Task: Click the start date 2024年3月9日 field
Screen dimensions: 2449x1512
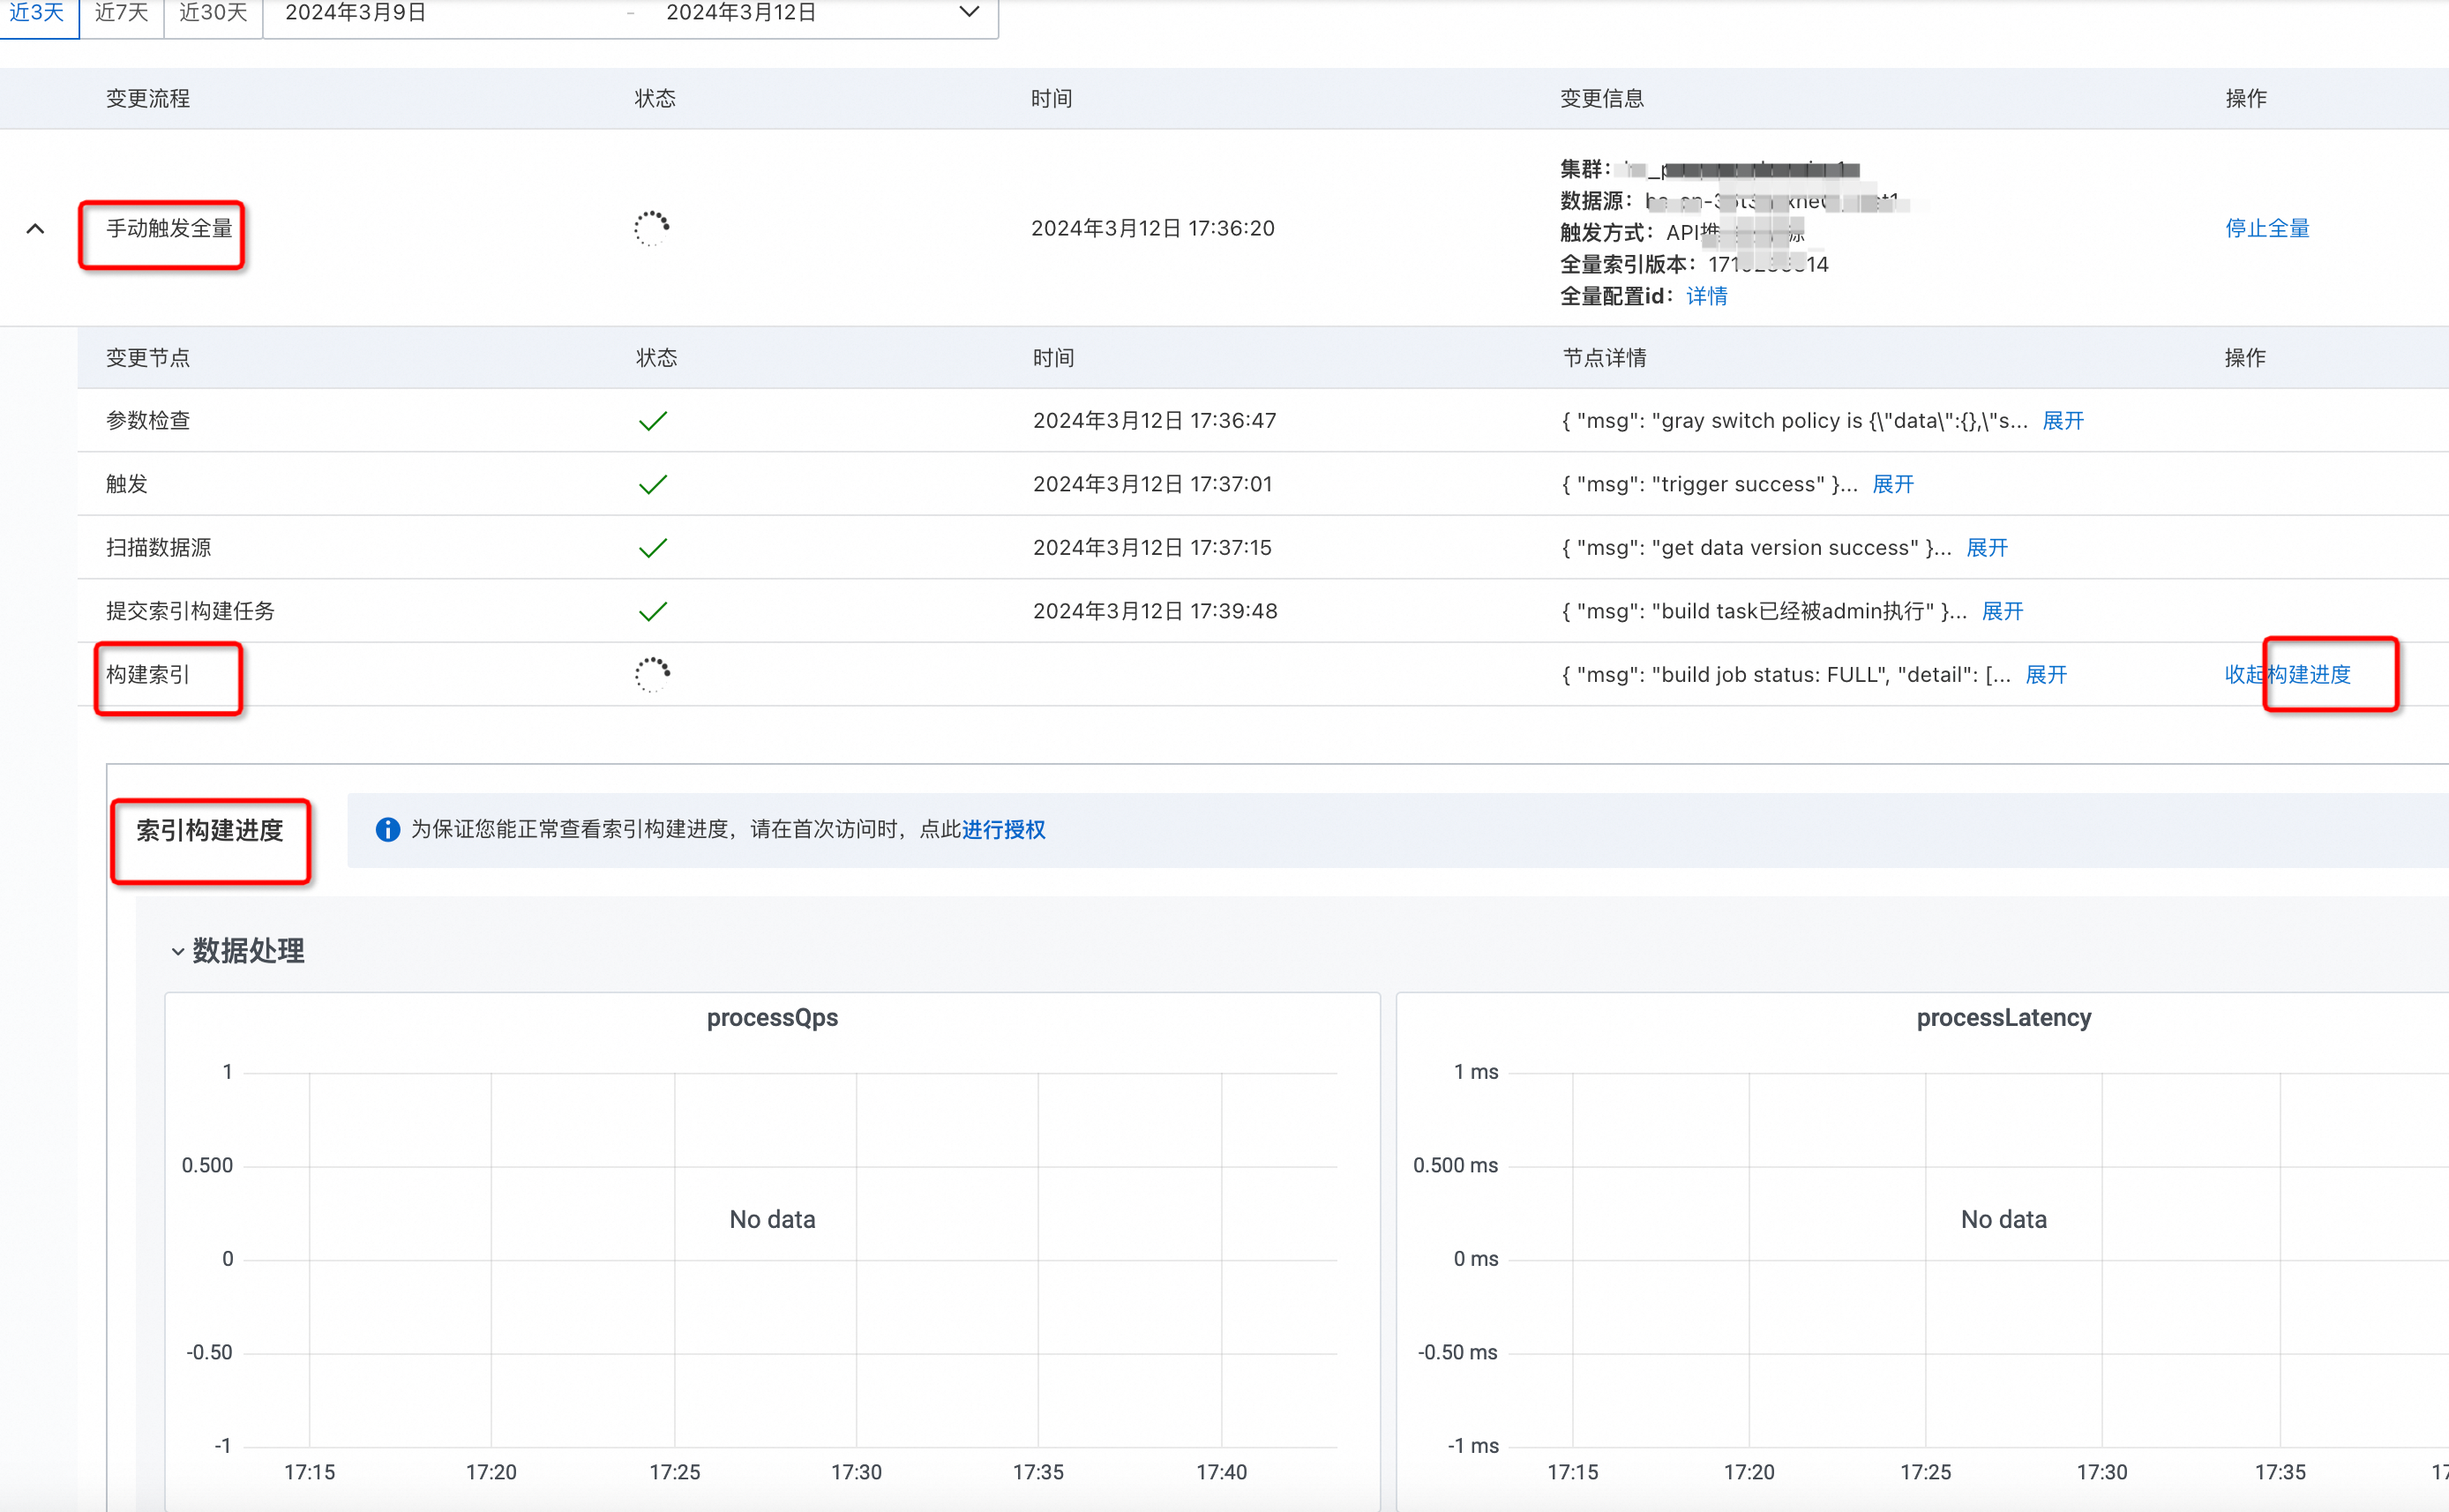Action: coord(355,13)
